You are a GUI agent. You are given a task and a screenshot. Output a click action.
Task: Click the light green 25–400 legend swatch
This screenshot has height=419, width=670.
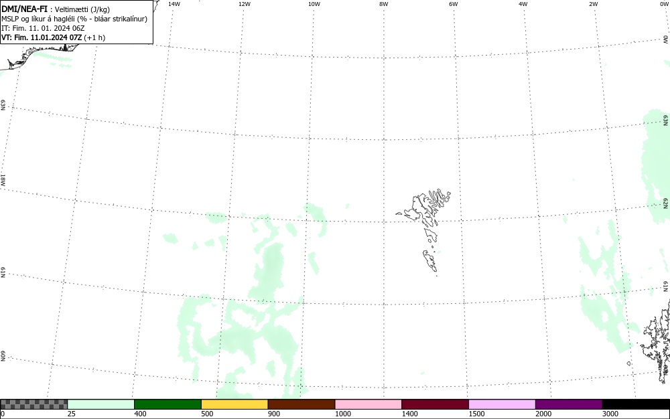pyautogui.click(x=101, y=404)
